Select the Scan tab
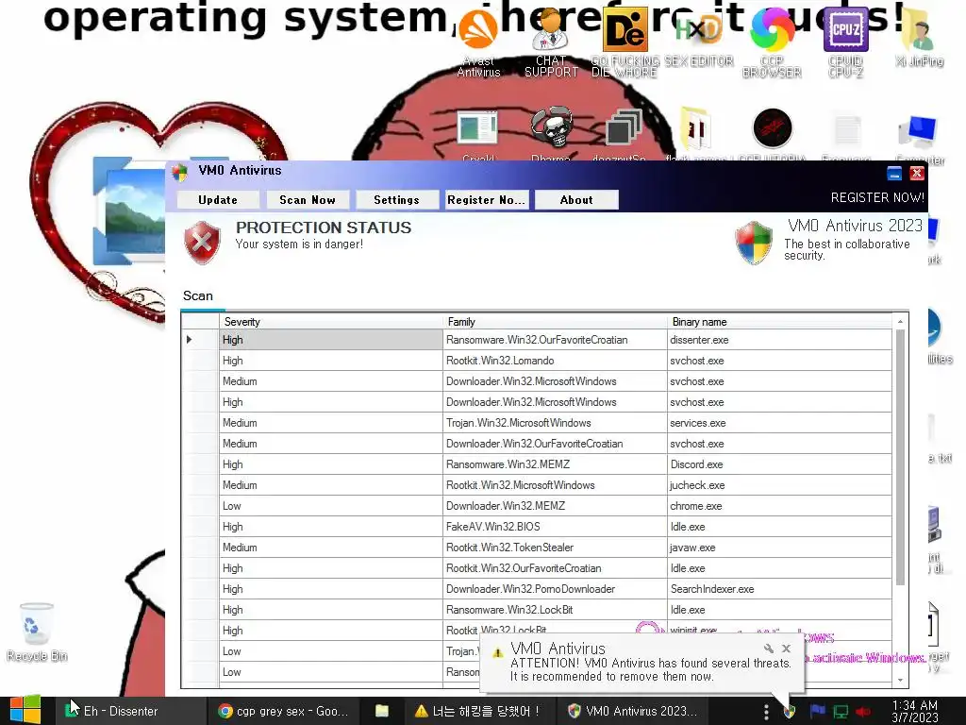The height and width of the screenshot is (725, 966). 198,295
